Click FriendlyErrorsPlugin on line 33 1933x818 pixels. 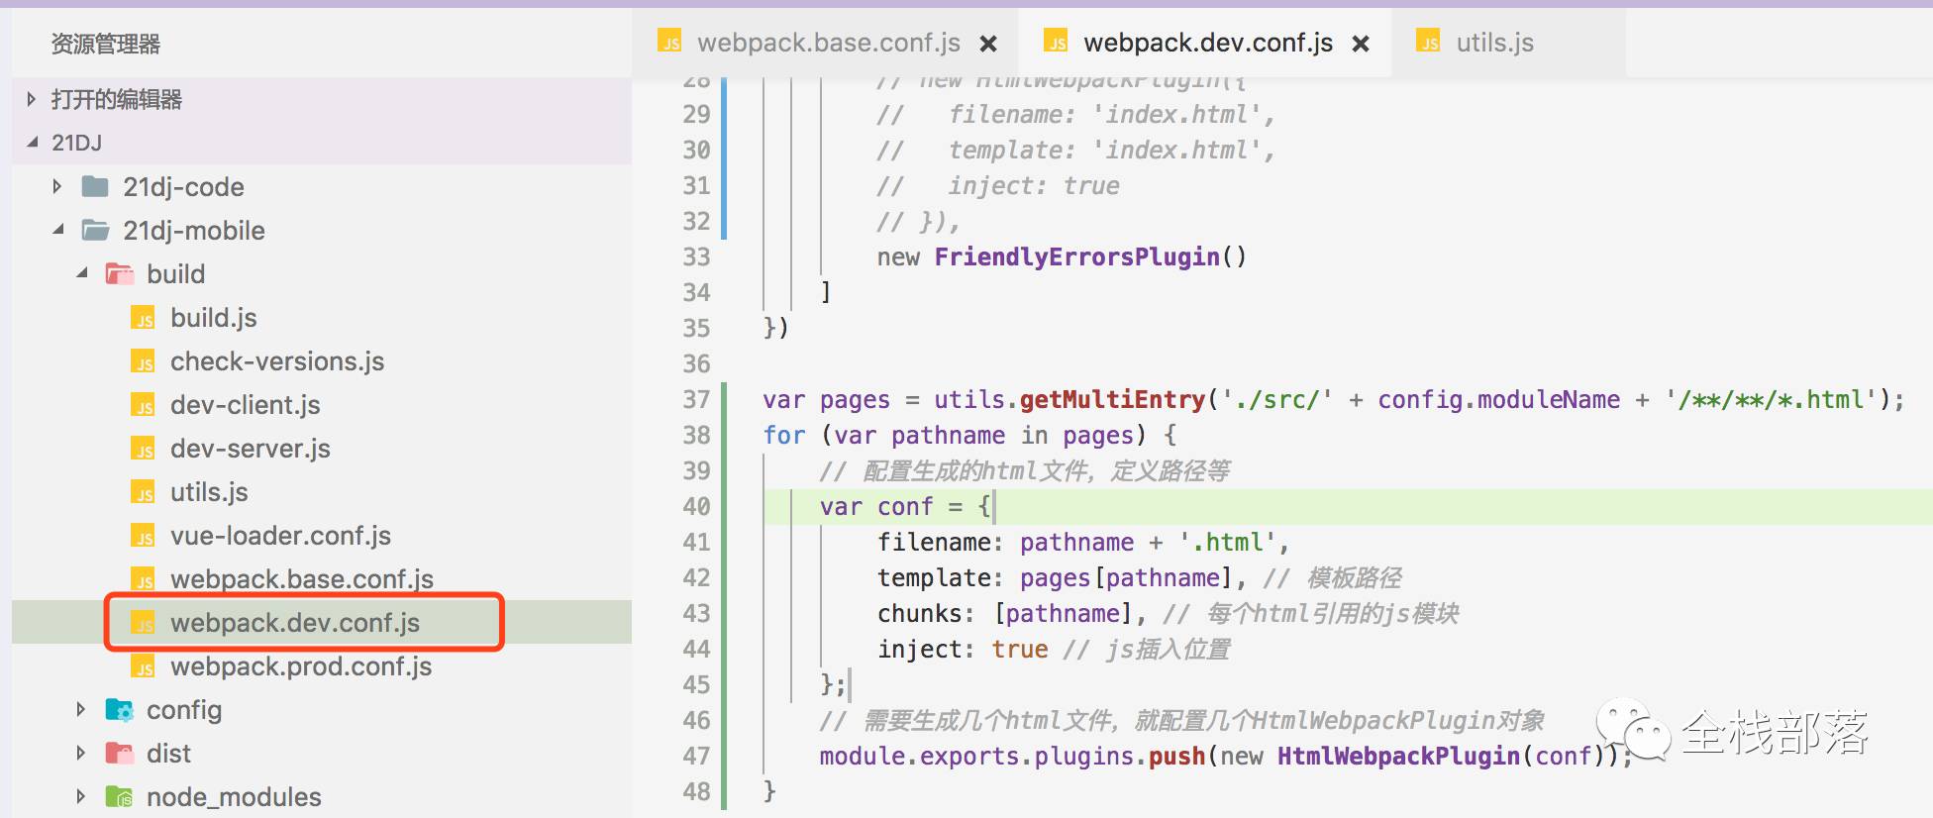point(1076,257)
